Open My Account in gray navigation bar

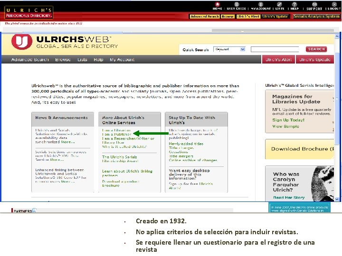(x=122, y=59)
